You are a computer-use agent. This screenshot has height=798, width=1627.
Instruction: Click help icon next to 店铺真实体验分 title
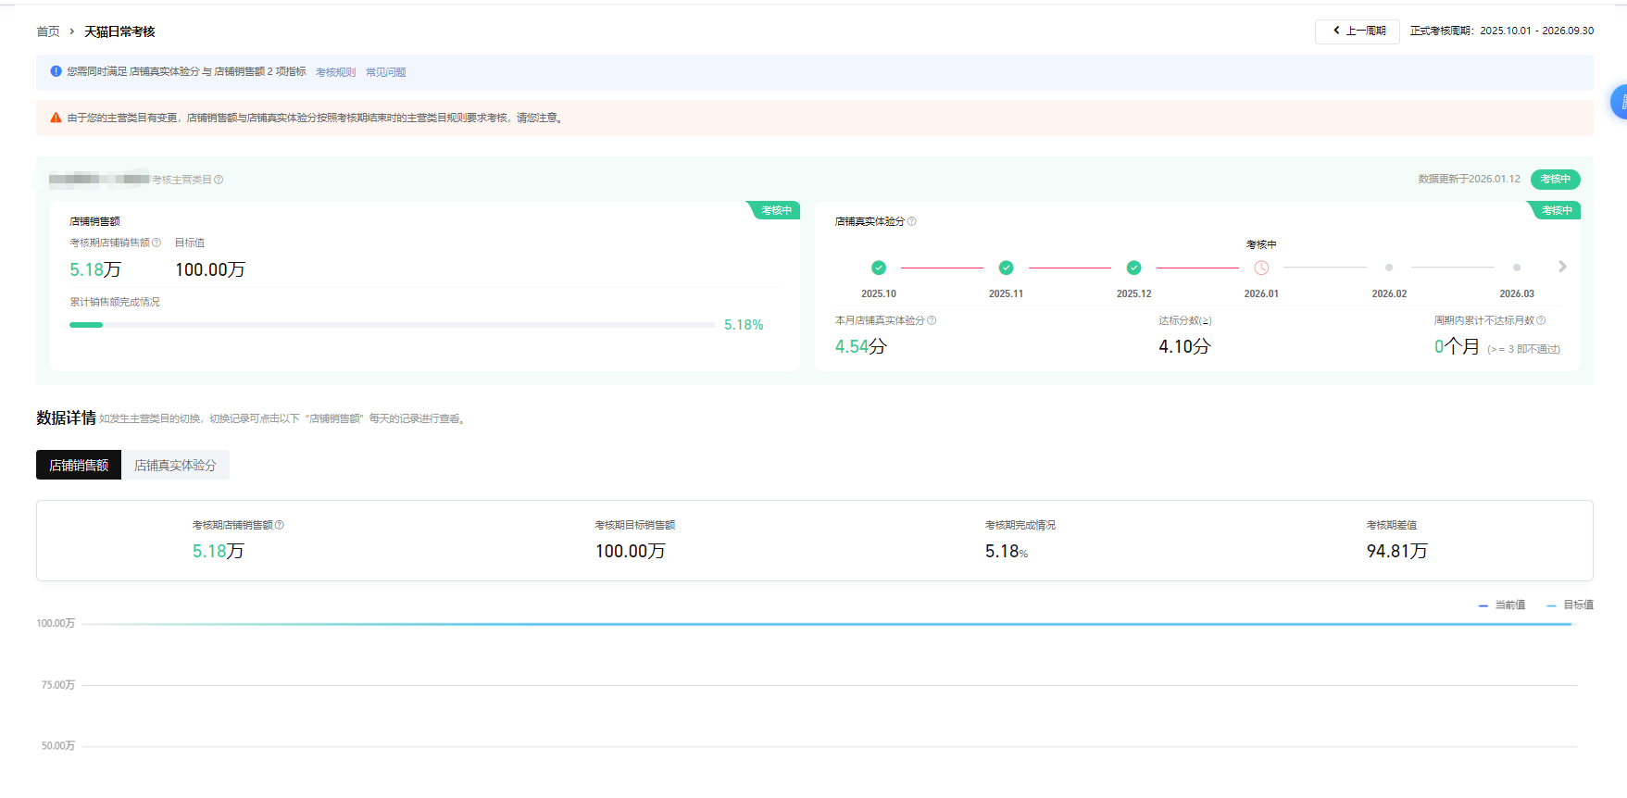click(912, 221)
